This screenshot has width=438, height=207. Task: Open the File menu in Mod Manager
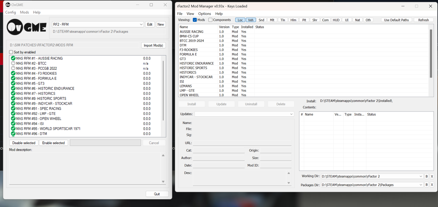(180, 14)
